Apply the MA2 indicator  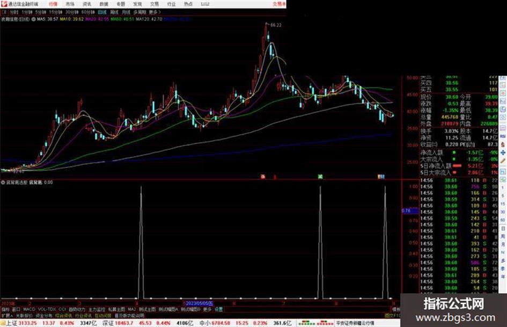tap(131, 309)
